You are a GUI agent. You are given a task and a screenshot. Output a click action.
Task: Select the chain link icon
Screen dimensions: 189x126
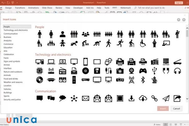(x=154, y=99)
